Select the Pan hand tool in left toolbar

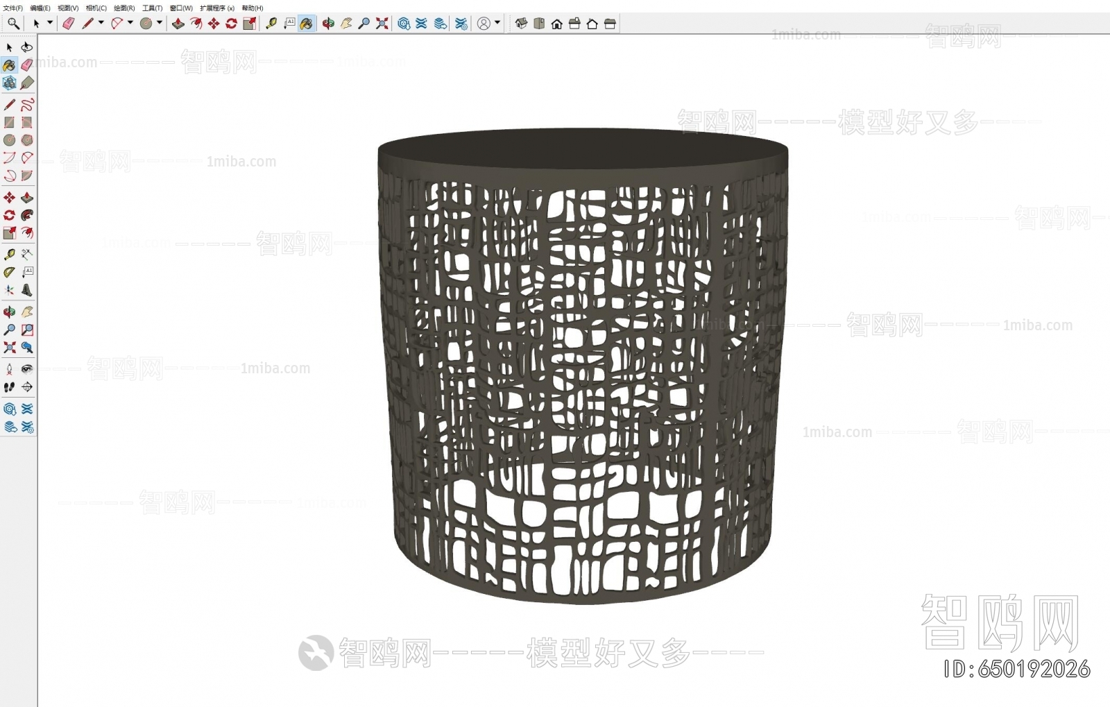(x=27, y=312)
